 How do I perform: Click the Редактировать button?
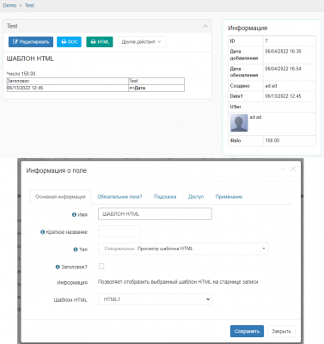click(31, 42)
